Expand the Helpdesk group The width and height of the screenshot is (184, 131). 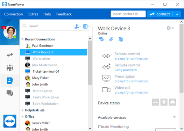(22, 110)
